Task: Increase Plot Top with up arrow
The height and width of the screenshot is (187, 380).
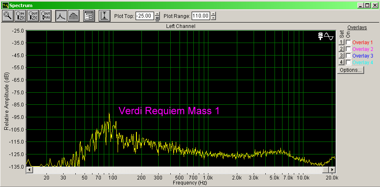Action: tap(157, 14)
